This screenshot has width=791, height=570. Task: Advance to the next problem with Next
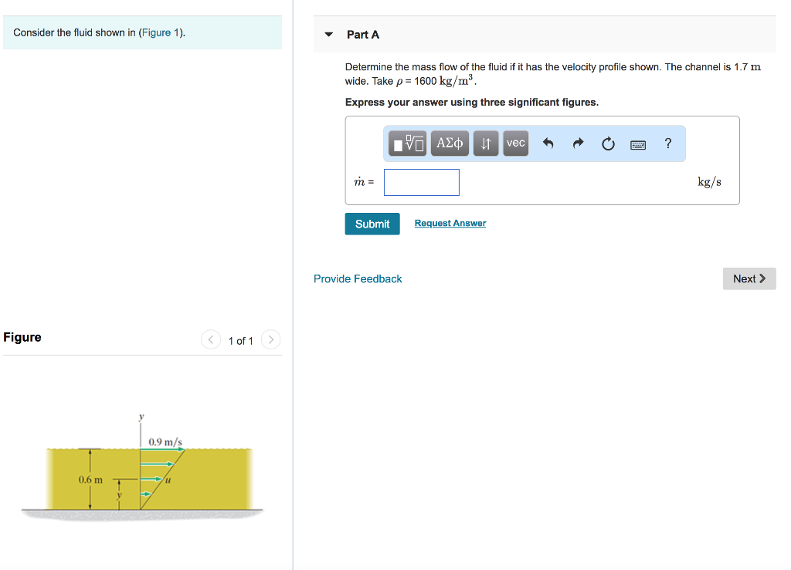click(x=749, y=278)
